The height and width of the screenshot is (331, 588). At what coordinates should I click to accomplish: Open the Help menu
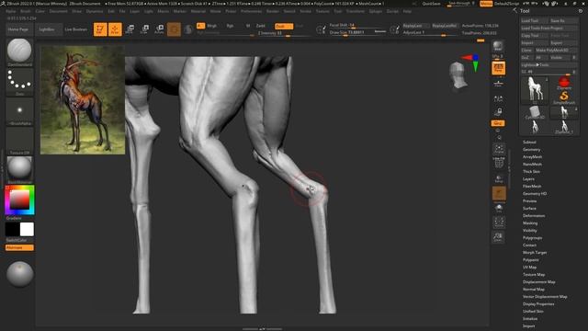click(x=407, y=11)
